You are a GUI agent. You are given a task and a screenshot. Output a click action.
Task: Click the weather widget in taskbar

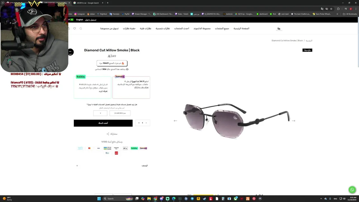pyautogui.click(x=7, y=199)
